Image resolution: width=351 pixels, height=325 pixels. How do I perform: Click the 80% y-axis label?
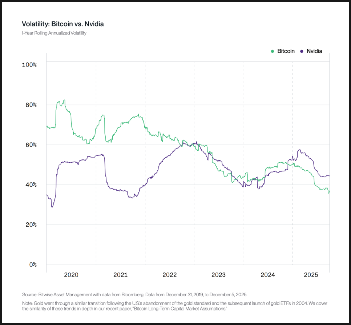coord(31,105)
